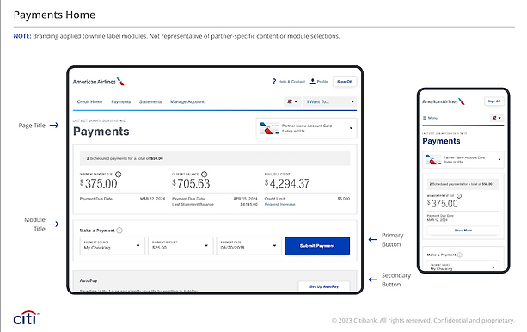Click the Set Up AutoPay button

pyautogui.click(x=324, y=286)
